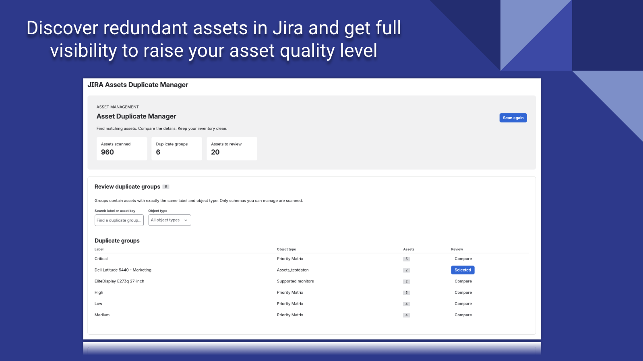Select the Assets scanned 960 card
Viewport: 643px width, 361px height.
122,149
